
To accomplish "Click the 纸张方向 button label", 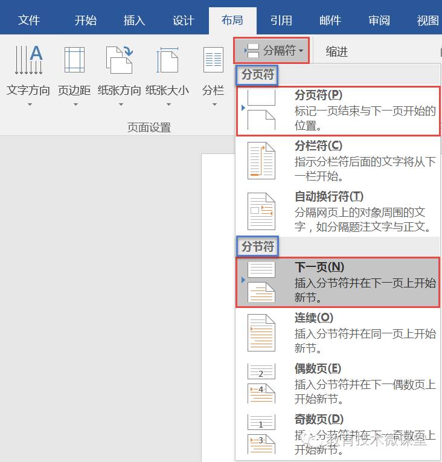I will tap(120, 90).
